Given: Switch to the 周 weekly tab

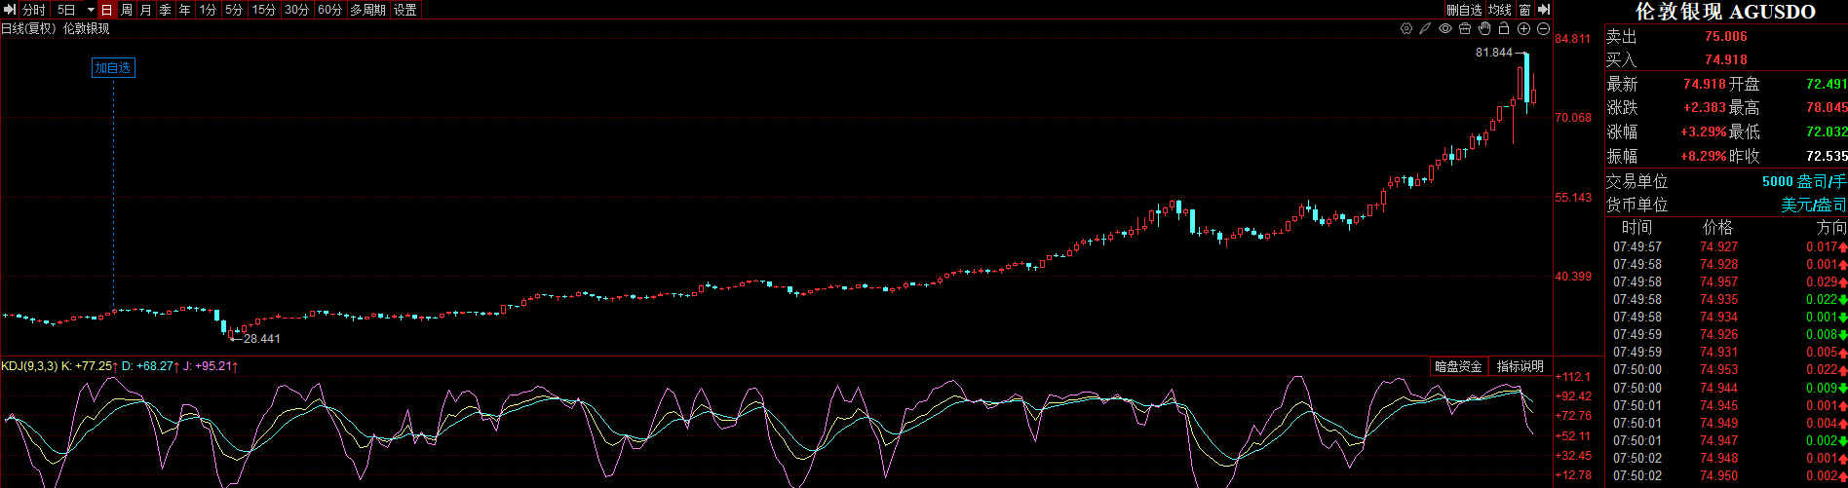Looking at the screenshot, I should (127, 10).
